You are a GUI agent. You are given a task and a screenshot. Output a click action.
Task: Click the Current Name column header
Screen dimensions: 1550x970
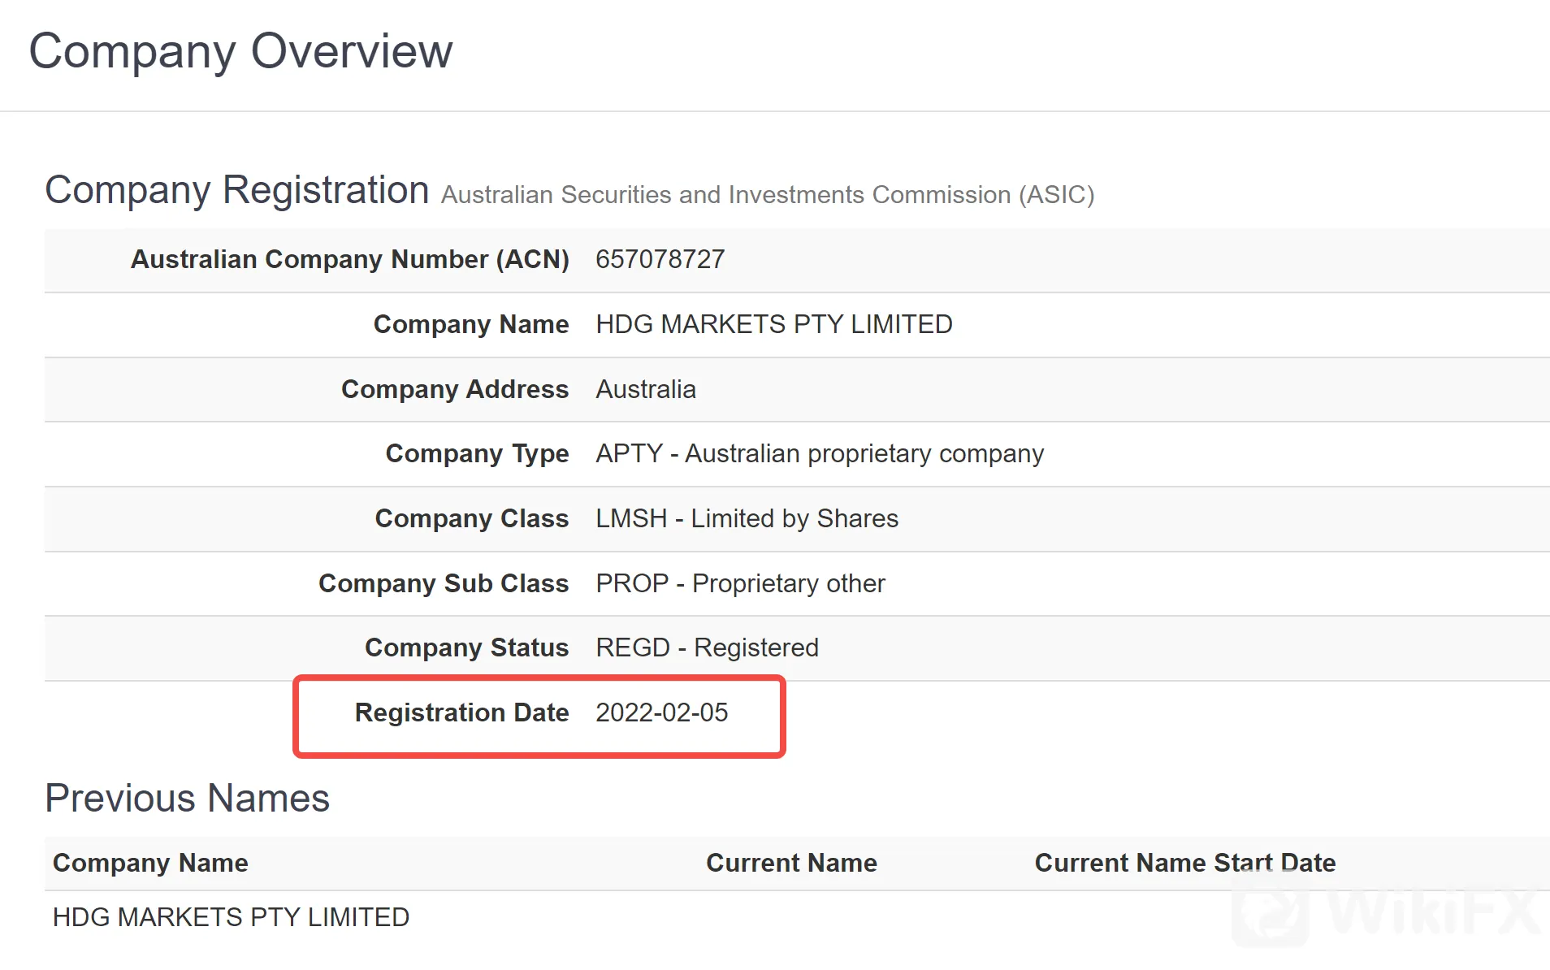tap(792, 863)
